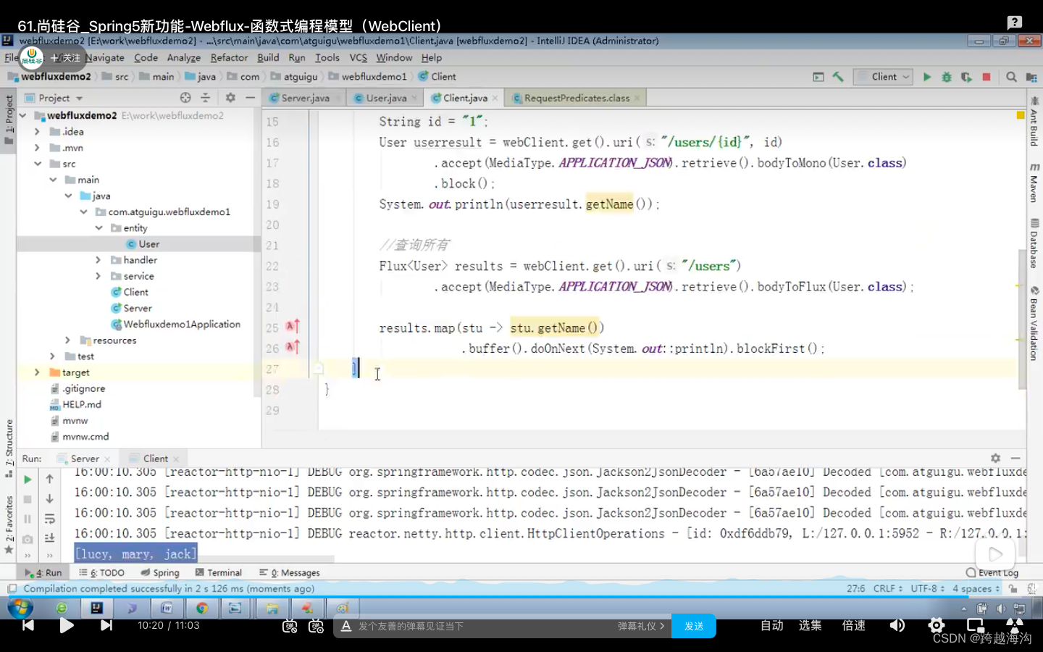Toggle soft-wrap icon in Run console
This screenshot has width=1043, height=652.
coord(49,519)
